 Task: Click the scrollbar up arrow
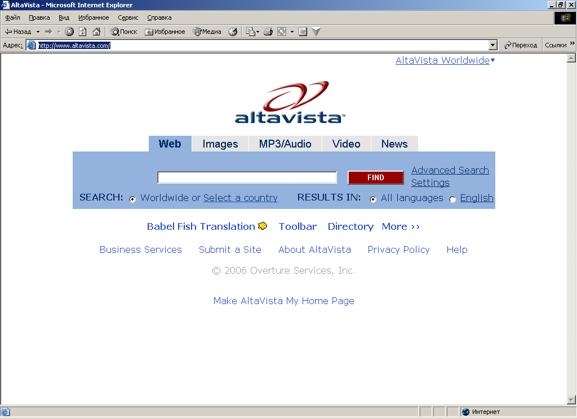[571, 58]
